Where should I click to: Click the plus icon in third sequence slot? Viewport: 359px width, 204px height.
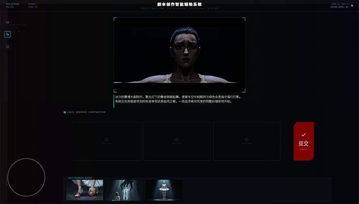click(x=246, y=140)
